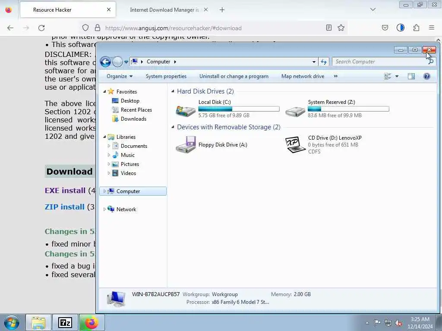
Task: Open Windows Explorer from taskbar
Action: tap(38, 322)
